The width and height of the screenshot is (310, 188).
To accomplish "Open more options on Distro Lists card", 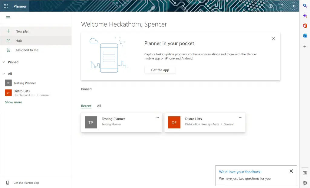I will 241,117.
